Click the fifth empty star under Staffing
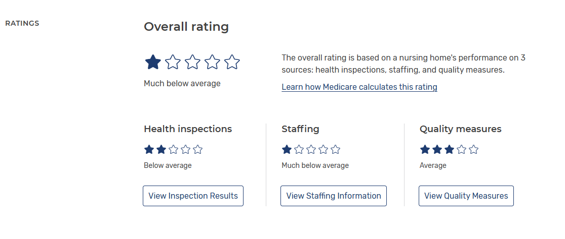 335,149
